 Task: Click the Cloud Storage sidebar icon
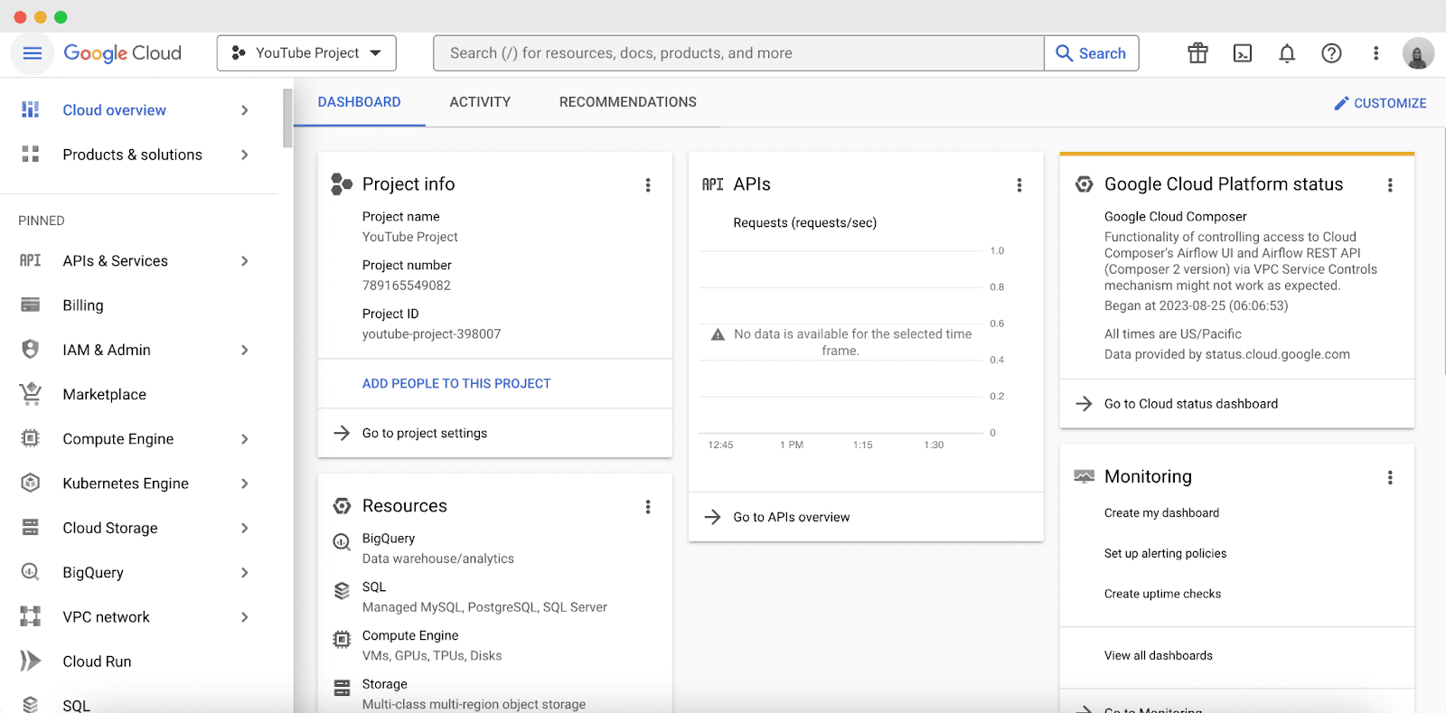31,527
